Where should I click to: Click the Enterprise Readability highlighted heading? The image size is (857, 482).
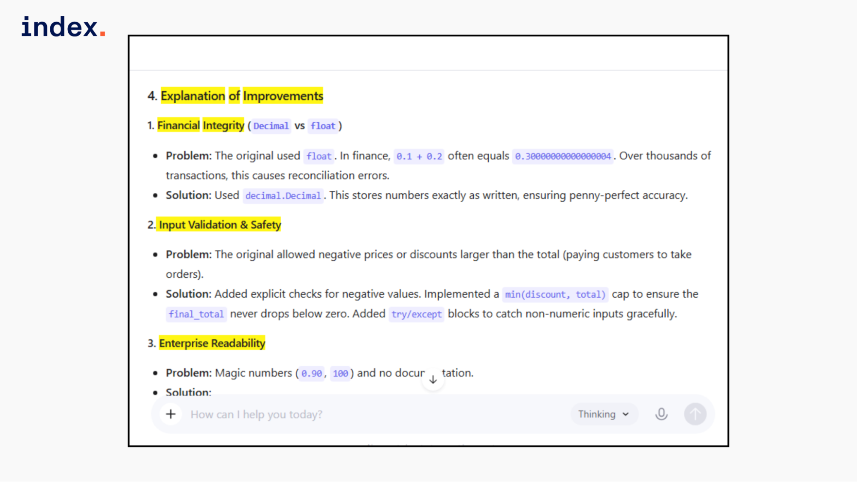coord(212,343)
